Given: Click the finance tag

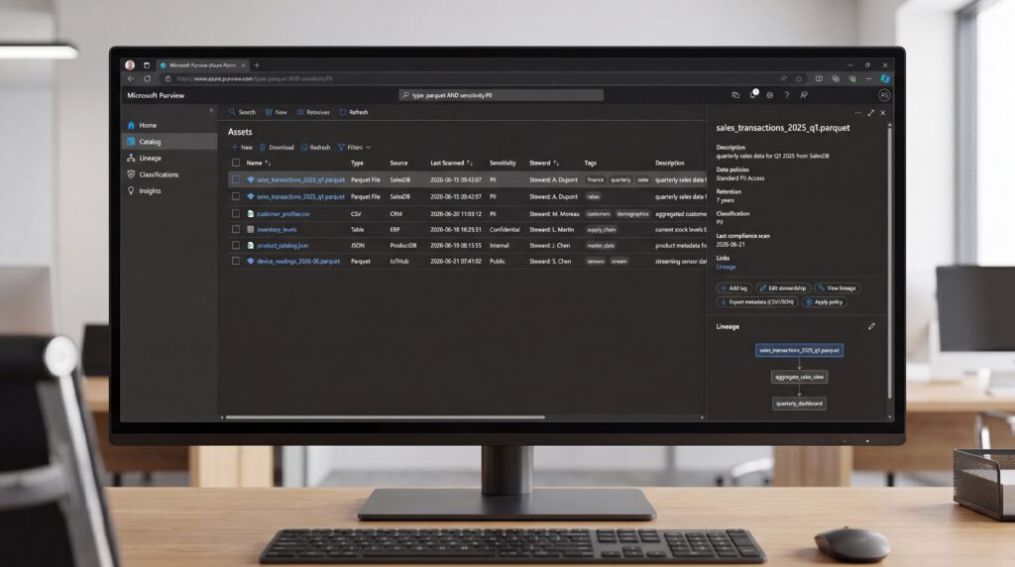Looking at the screenshot, I should coord(596,180).
